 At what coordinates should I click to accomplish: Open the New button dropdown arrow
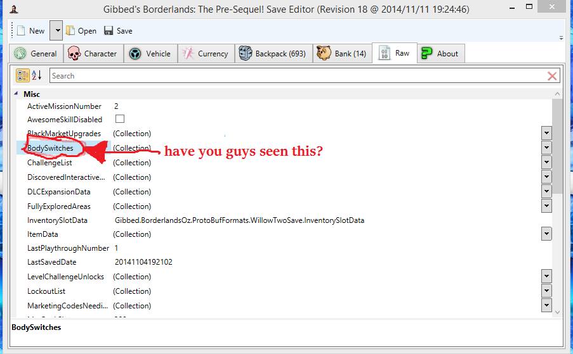click(x=56, y=30)
